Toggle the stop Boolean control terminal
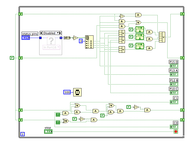 point(48,132)
